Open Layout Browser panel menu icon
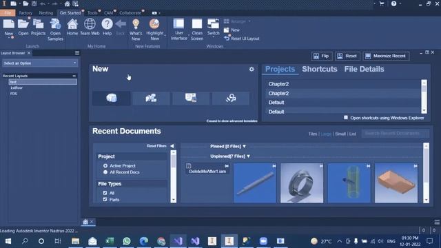 (x=77, y=53)
